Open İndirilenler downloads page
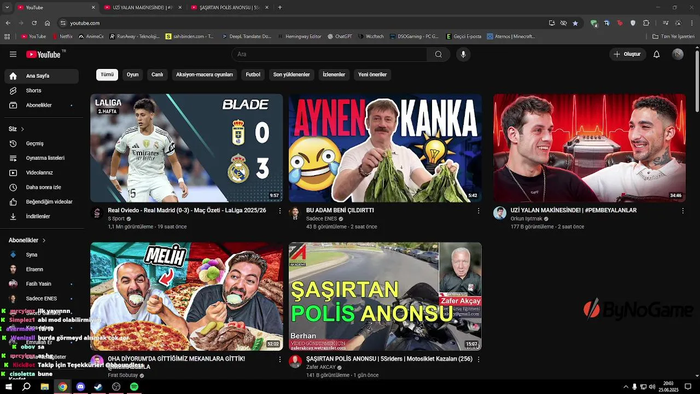Screen dimensions: 700x394 [x=42, y=216]
